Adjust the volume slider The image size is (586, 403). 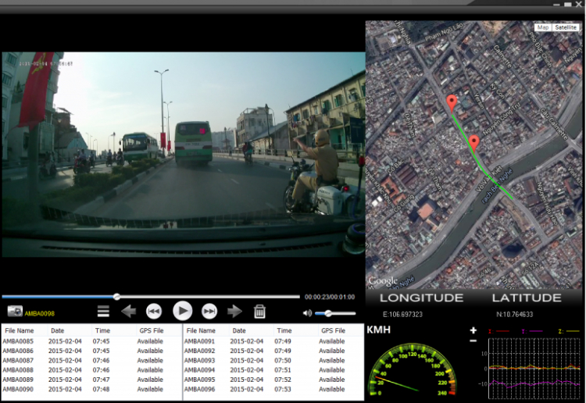(335, 313)
